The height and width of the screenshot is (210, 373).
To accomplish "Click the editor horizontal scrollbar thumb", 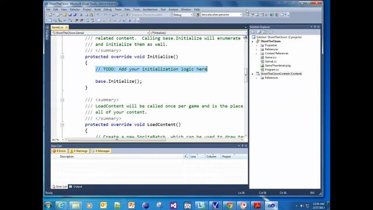I will [x=117, y=140].
